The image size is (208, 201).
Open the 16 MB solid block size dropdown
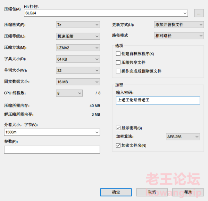click(78, 82)
